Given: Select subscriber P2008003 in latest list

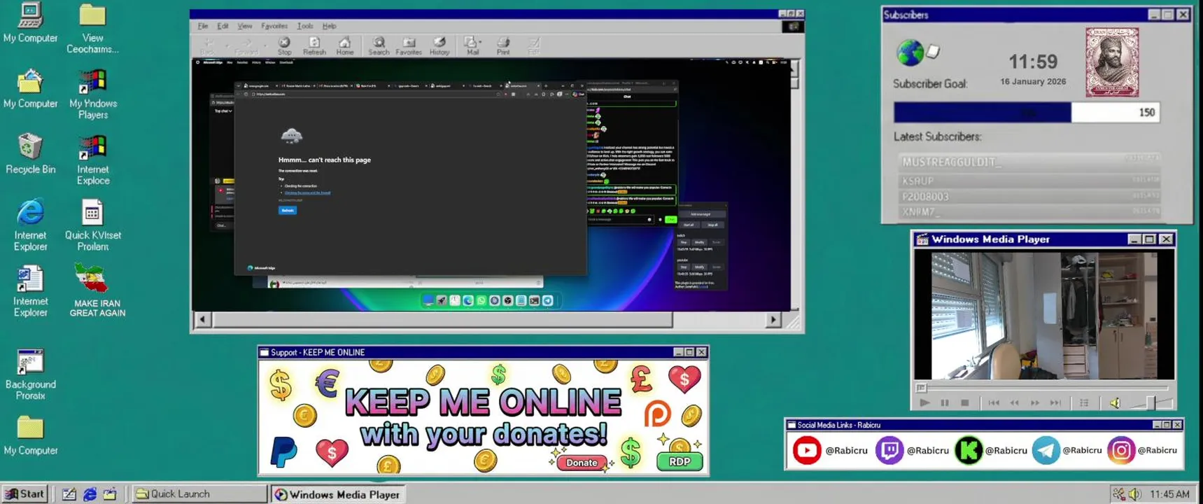Looking at the screenshot, I should tap(1029, 197).
